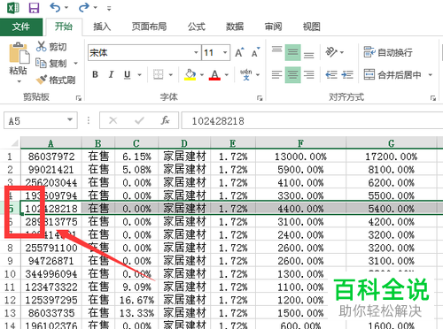Select middle align icon

tap(292, 52)
